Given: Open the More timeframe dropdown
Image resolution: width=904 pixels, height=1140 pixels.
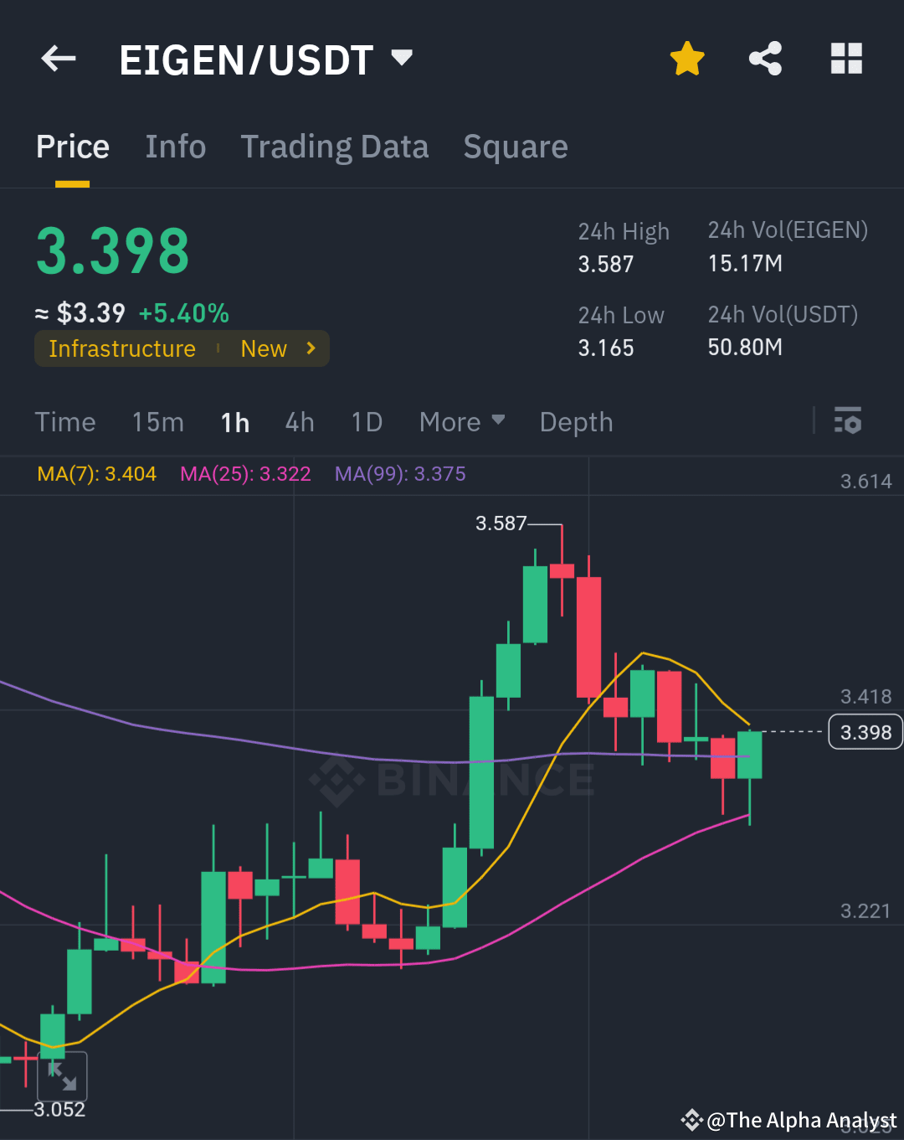Looking at the screenshot, I should [461, 422].
